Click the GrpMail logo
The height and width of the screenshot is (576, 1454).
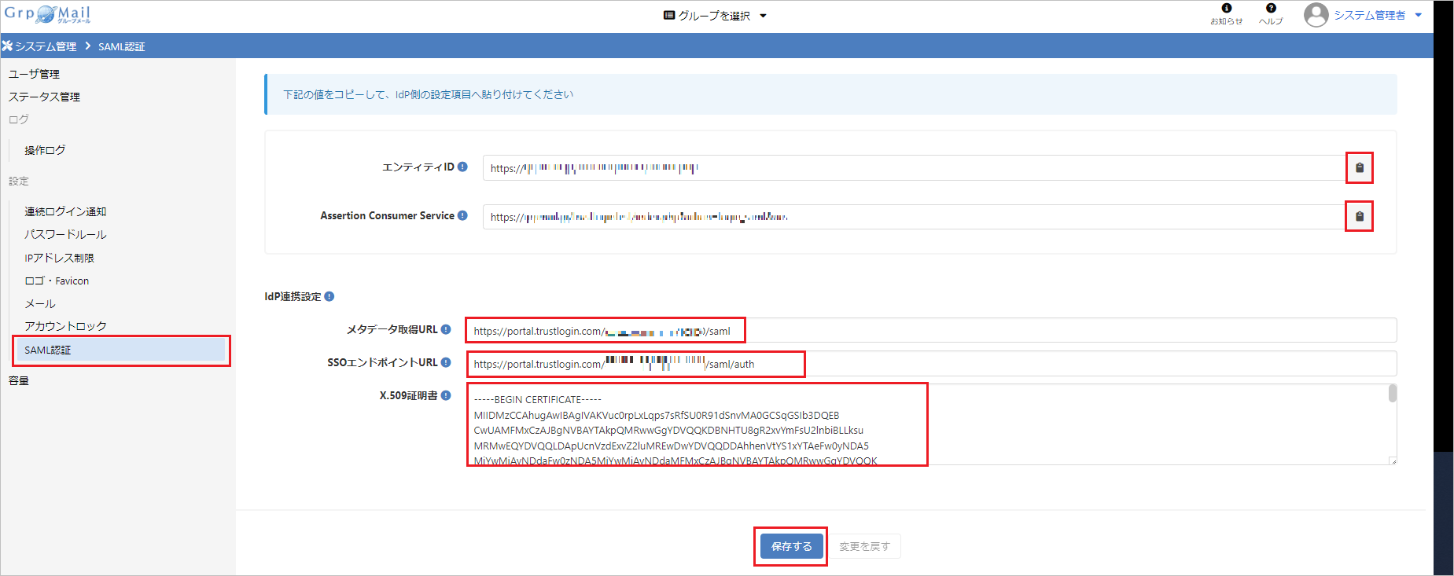click(x=47, y=14)
